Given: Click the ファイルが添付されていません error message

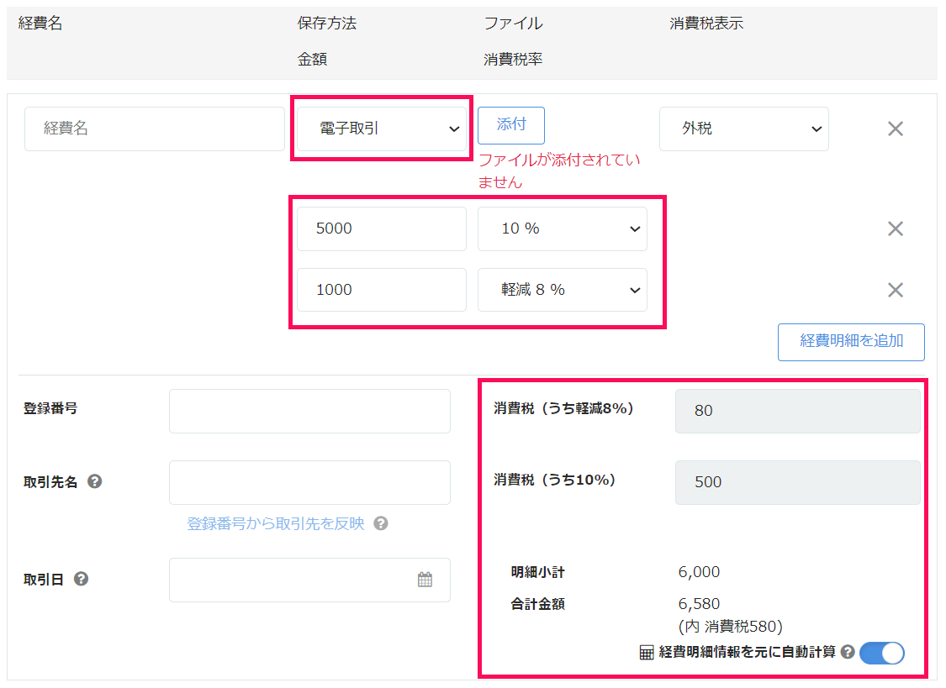Looking at the screenshot, I should (x=559, y=171).
